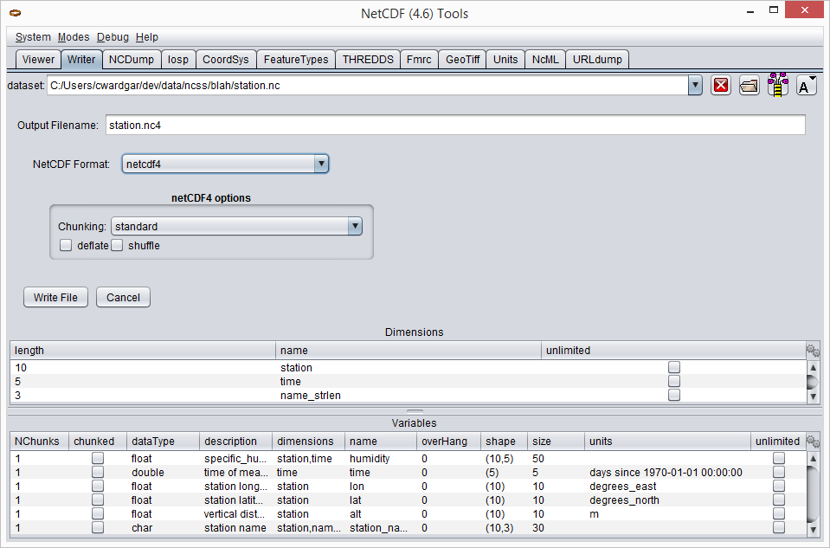Click the Cancel button

point(123,297)
